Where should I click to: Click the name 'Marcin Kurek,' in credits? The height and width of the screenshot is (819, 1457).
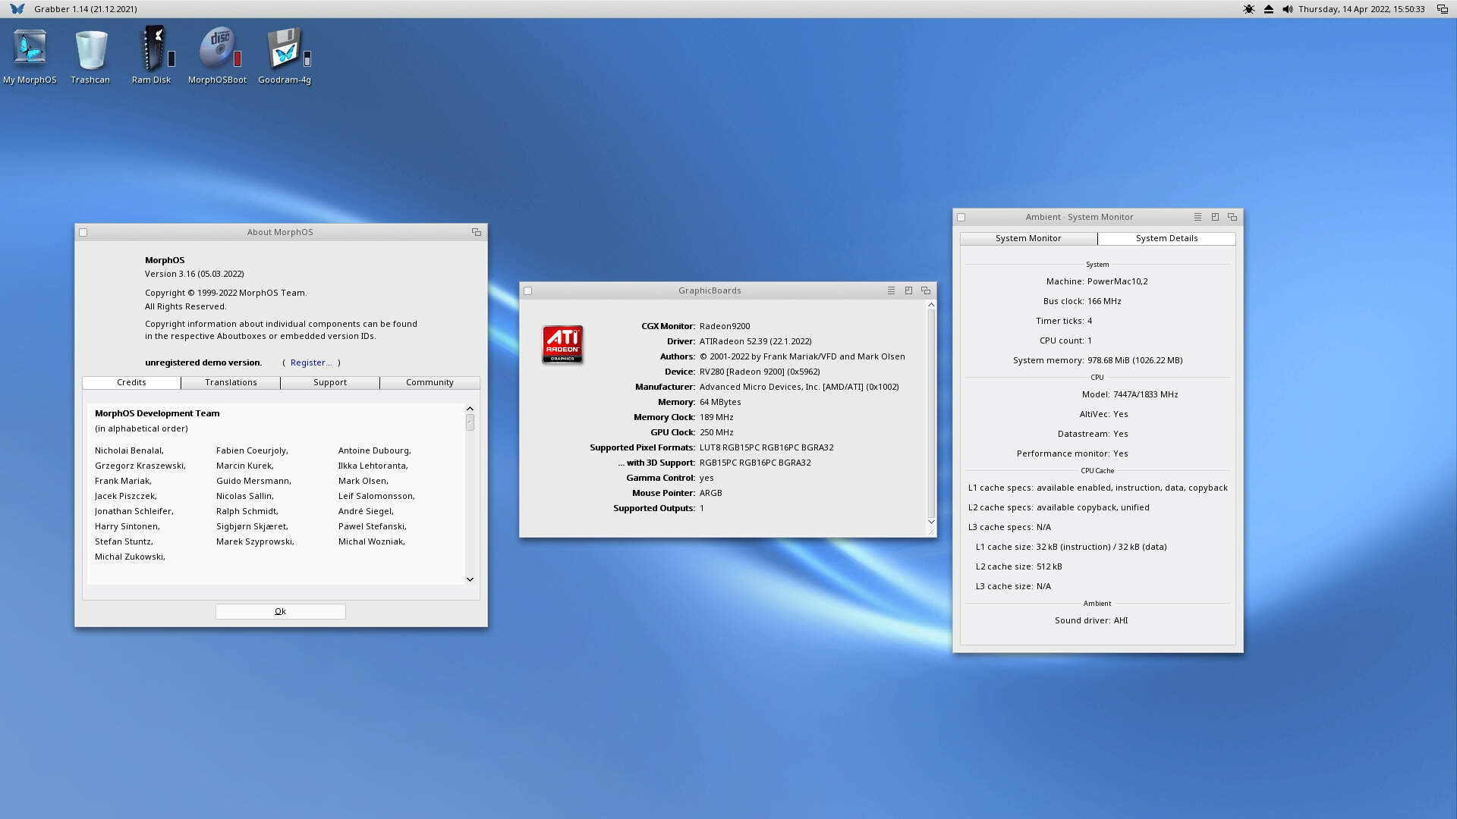tap(244, 466)
